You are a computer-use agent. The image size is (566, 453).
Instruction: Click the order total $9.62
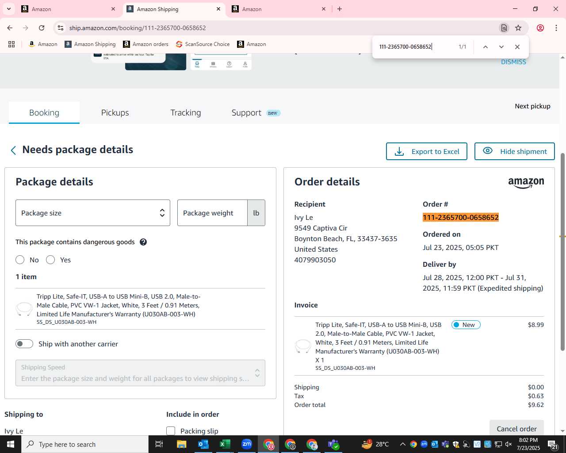tap(536, 405)
